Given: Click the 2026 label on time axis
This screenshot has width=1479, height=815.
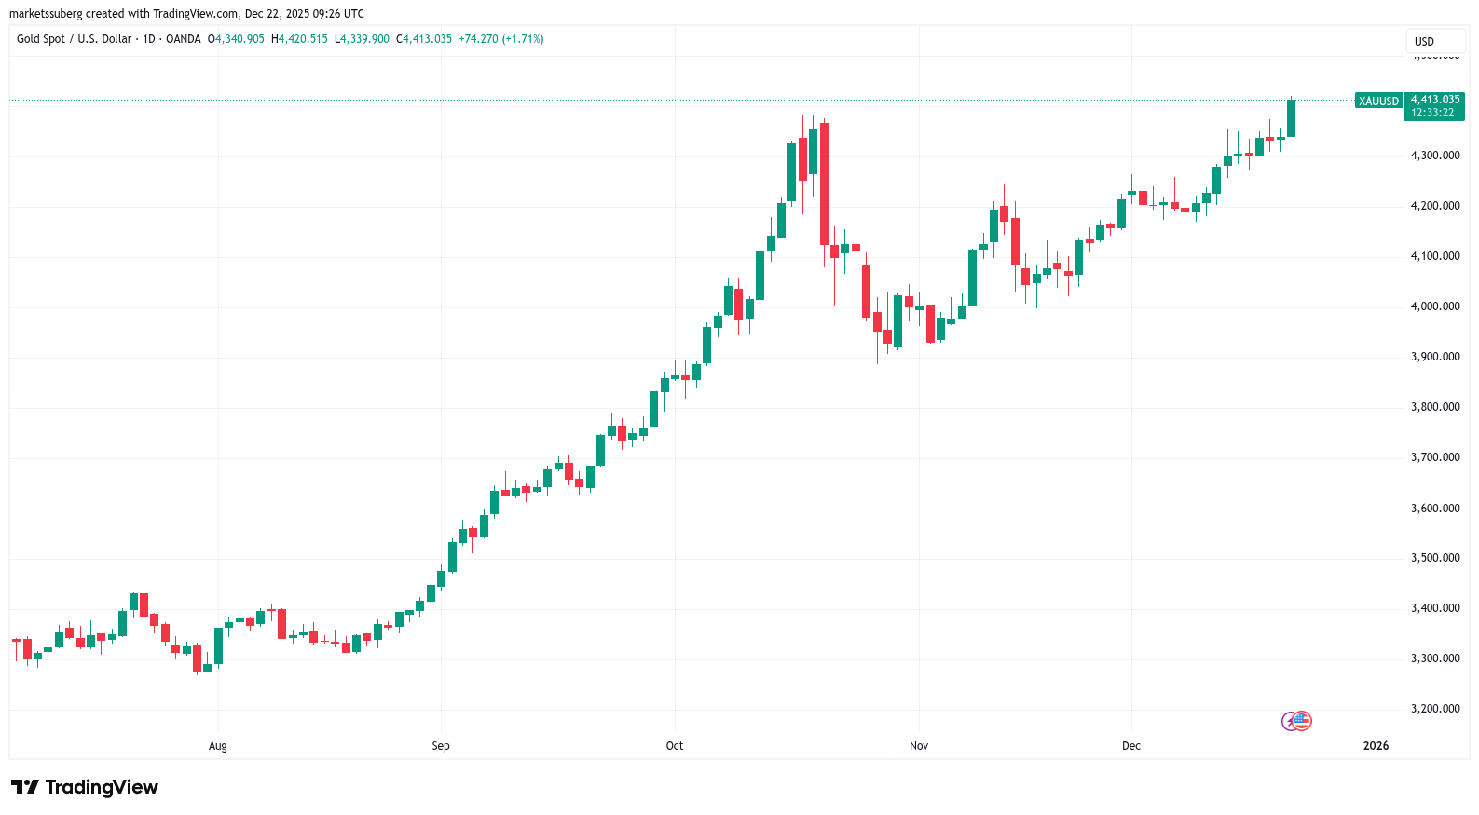Looking at the screenshot, I should point(1376,746).
